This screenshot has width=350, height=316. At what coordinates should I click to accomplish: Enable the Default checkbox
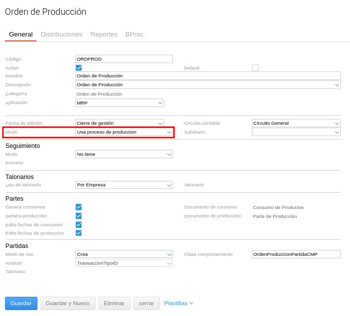[x=255, y=68]
